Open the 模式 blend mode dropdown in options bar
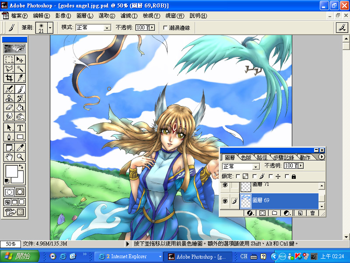This screenshot has width=350, height=263. coord(107,28)
